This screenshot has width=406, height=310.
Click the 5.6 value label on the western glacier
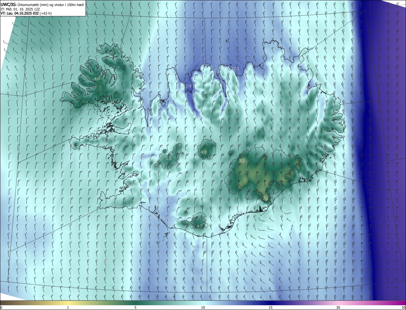tap(168, 158)
